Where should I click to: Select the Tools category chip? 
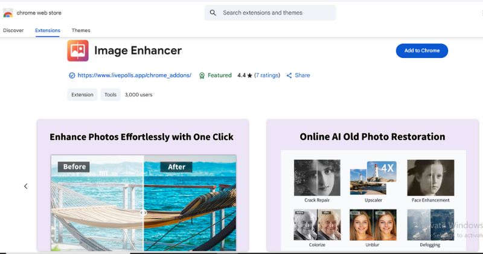pyautogui.click(x=110, y=95)
